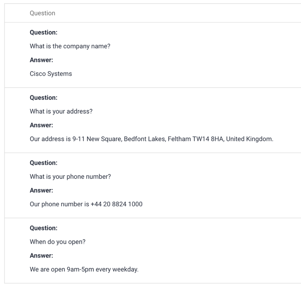Select the What is your address question

pos(61,111)
